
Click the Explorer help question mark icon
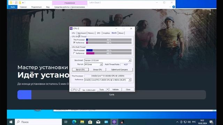pos(174,7)
